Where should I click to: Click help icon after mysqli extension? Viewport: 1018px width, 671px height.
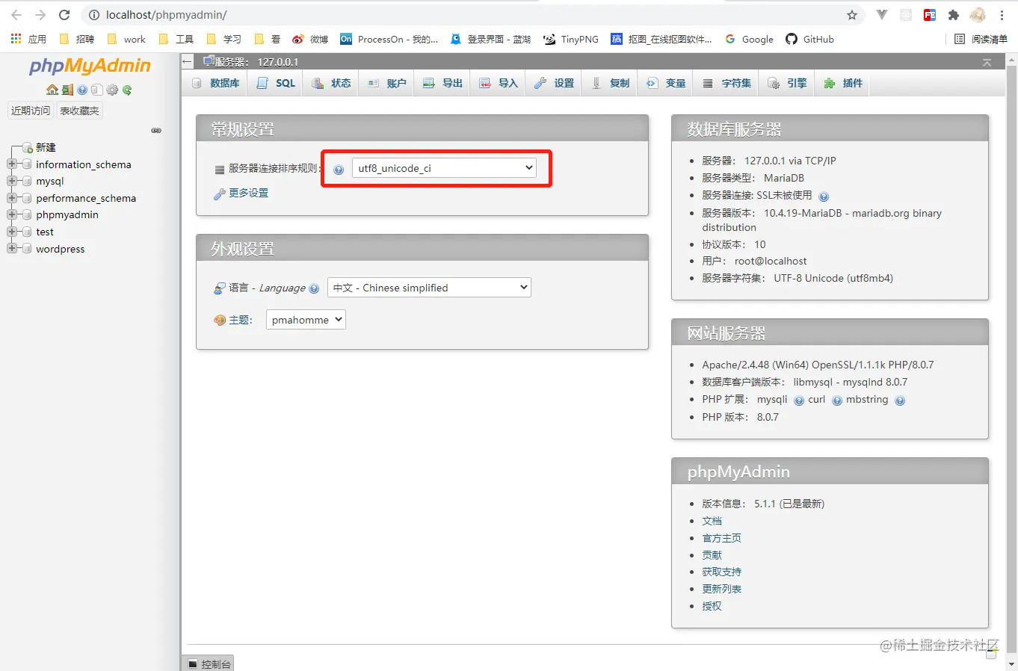coord(799,401)
